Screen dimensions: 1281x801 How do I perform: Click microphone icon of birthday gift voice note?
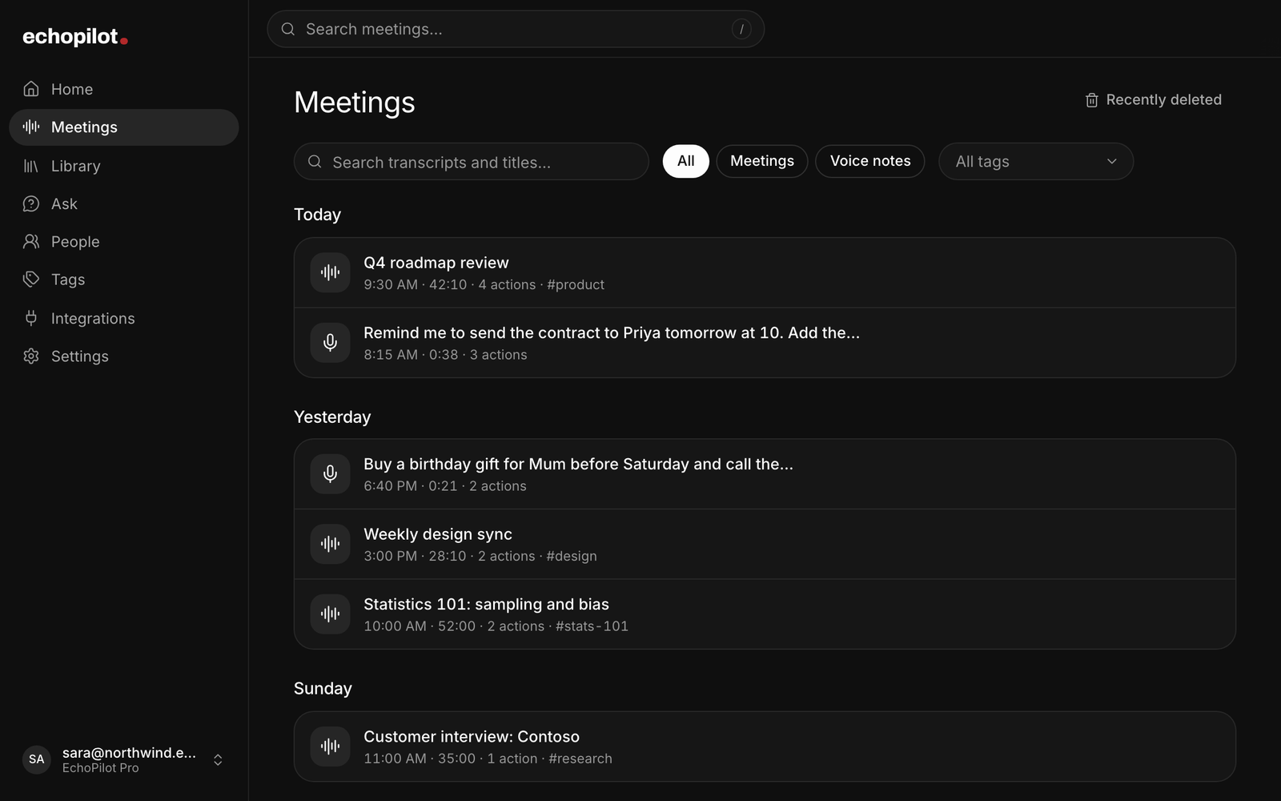pyautogui.click(x=330, y=474)
